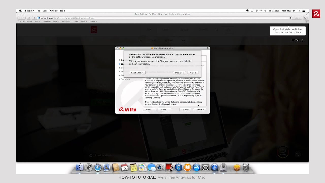Screen dimensions: 325x183
Task: Click the Print... button
Action: click(149, 110)
